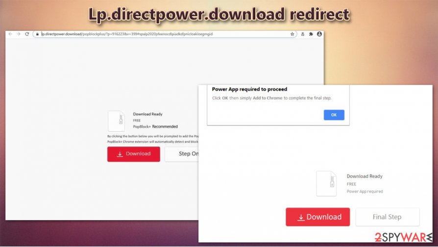Click the Step One button

pos(182,154)
